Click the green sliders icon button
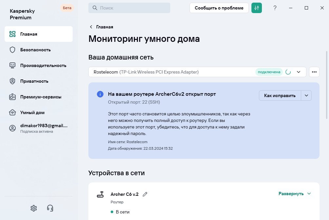The height and width of the screenshot is (220, 329). pos(256,8)
